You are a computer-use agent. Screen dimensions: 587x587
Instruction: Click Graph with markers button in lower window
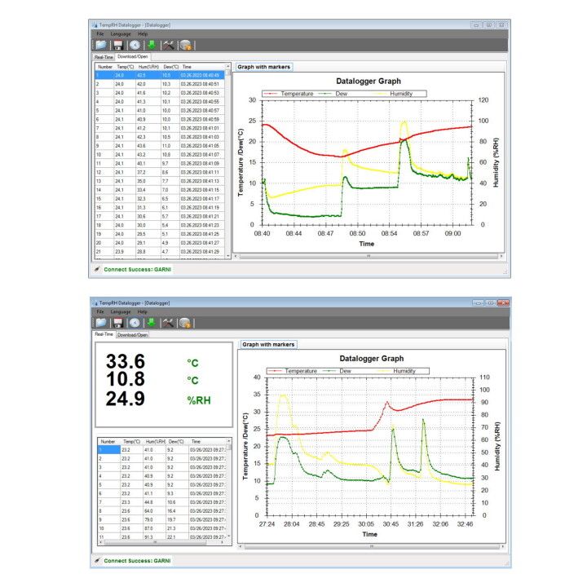pyautogui.click(x=268, y=344)
